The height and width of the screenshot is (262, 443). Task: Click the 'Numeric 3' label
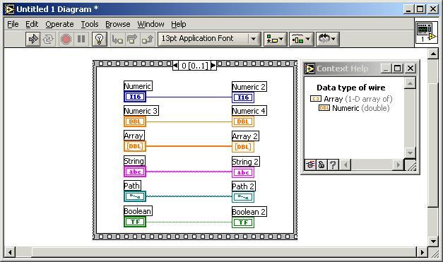pyautogui.click(x=141, y=111)
